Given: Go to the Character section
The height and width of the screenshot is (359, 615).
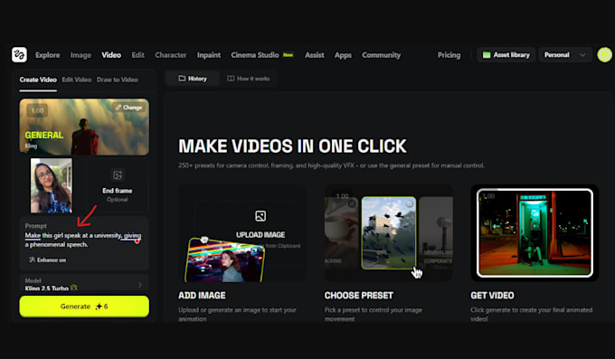Looking at the screenshot, I should [171, 55].
